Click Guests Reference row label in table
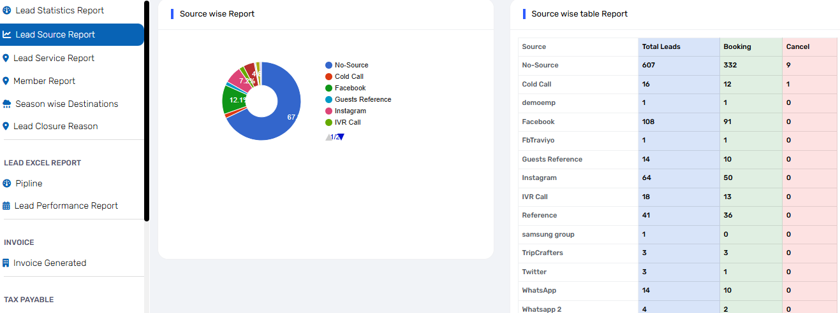Screen dimensions: 840x313 pos(552,159)
